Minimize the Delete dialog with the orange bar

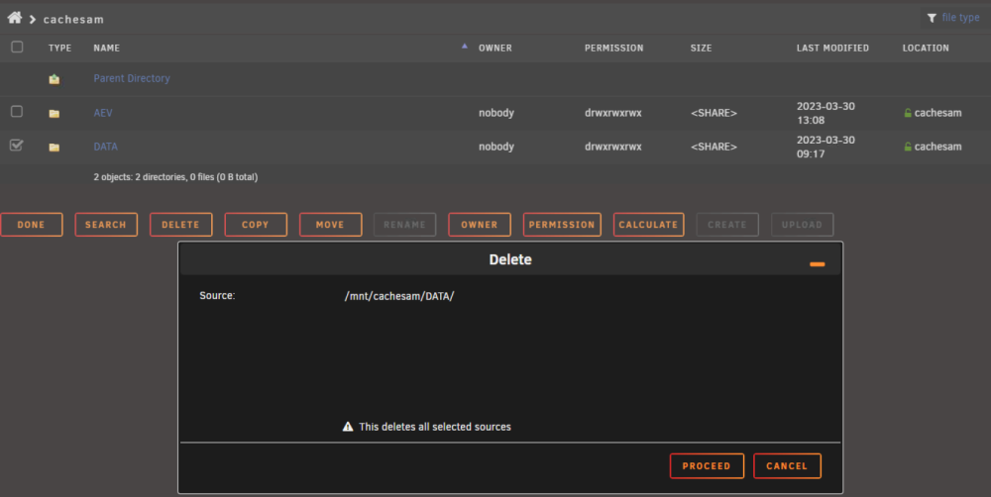tap(818, 264)
